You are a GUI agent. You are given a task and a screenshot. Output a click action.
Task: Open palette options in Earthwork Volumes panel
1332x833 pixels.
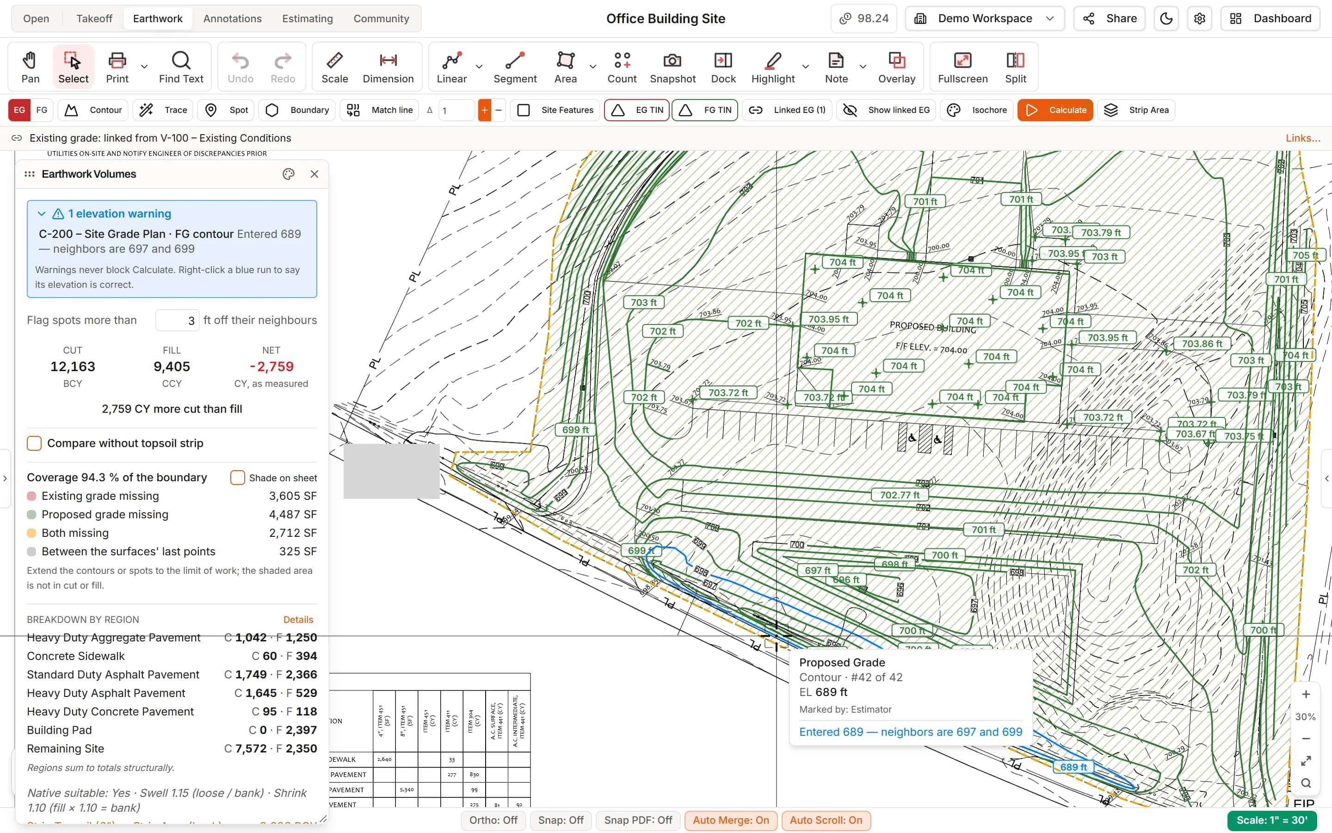click(289, 174)
